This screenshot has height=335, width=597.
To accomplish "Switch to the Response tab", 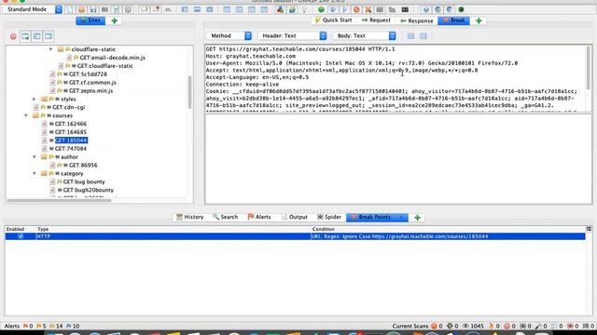I will (x=417, y=20).
